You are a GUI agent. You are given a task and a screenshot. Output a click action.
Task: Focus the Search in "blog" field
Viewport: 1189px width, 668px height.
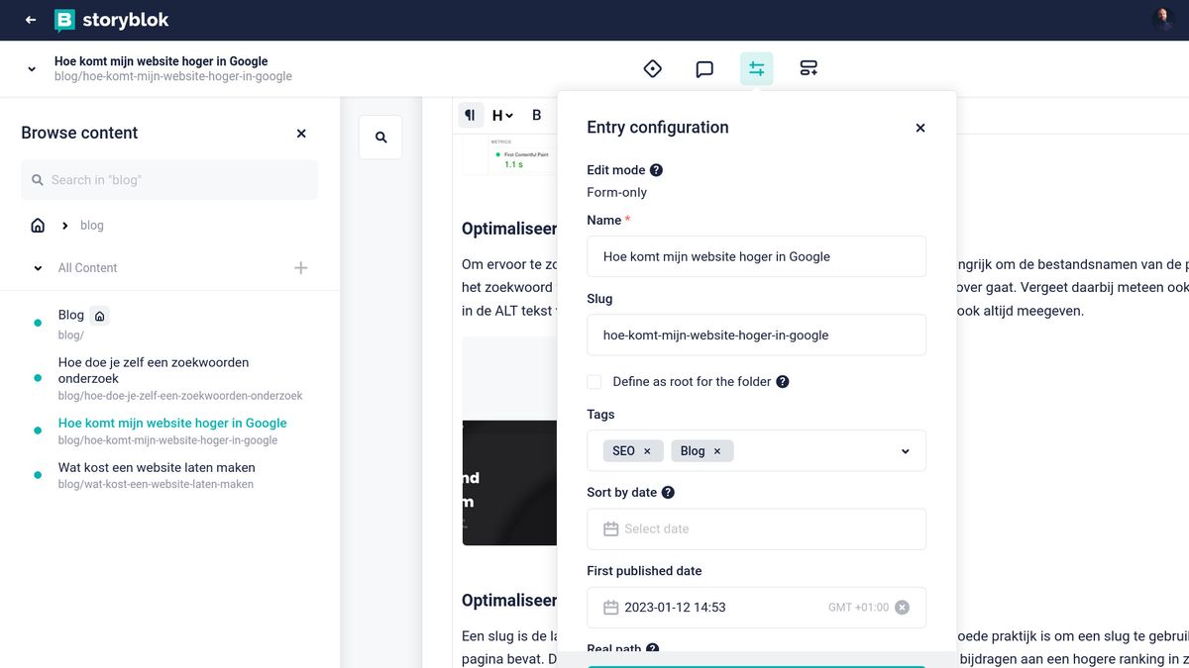169,180
